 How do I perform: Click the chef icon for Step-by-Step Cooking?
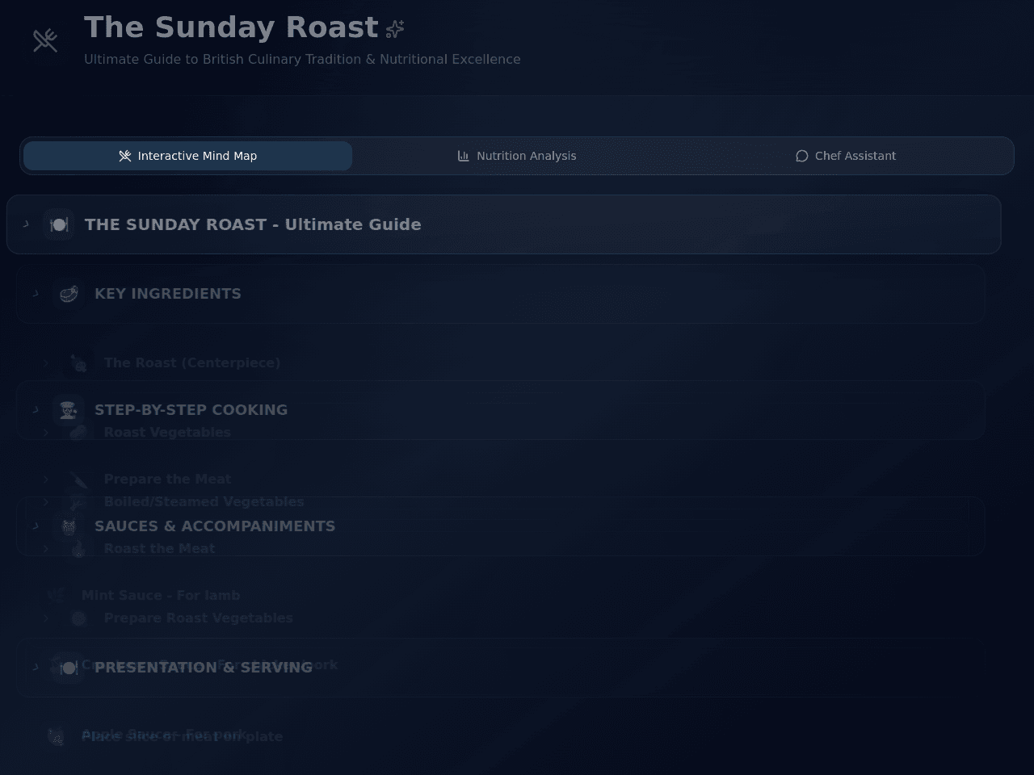pyautogui.click(x=69, y=410)
